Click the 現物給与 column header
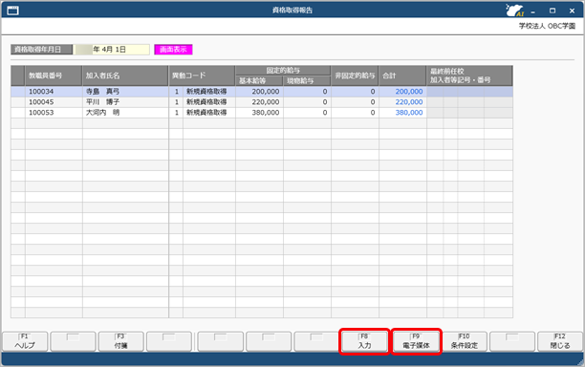585x367 pixels. [307, 80]
